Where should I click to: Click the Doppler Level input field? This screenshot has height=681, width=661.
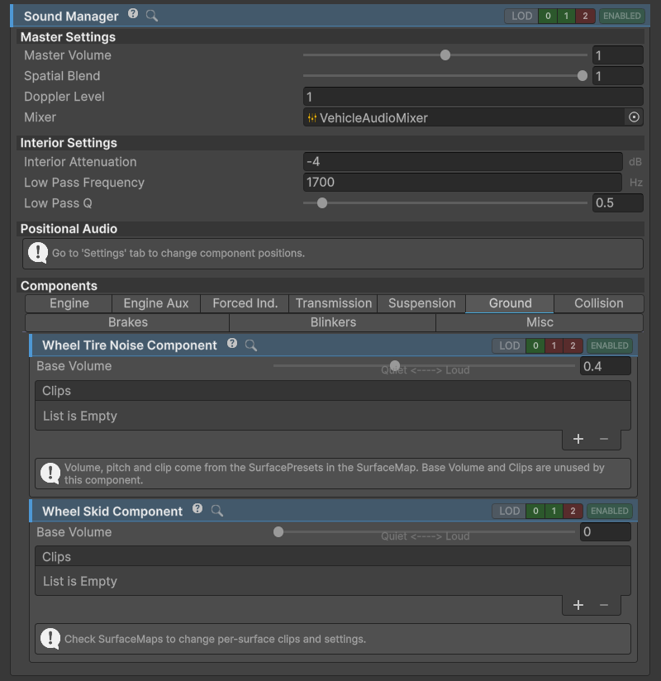tap(473, 97)
